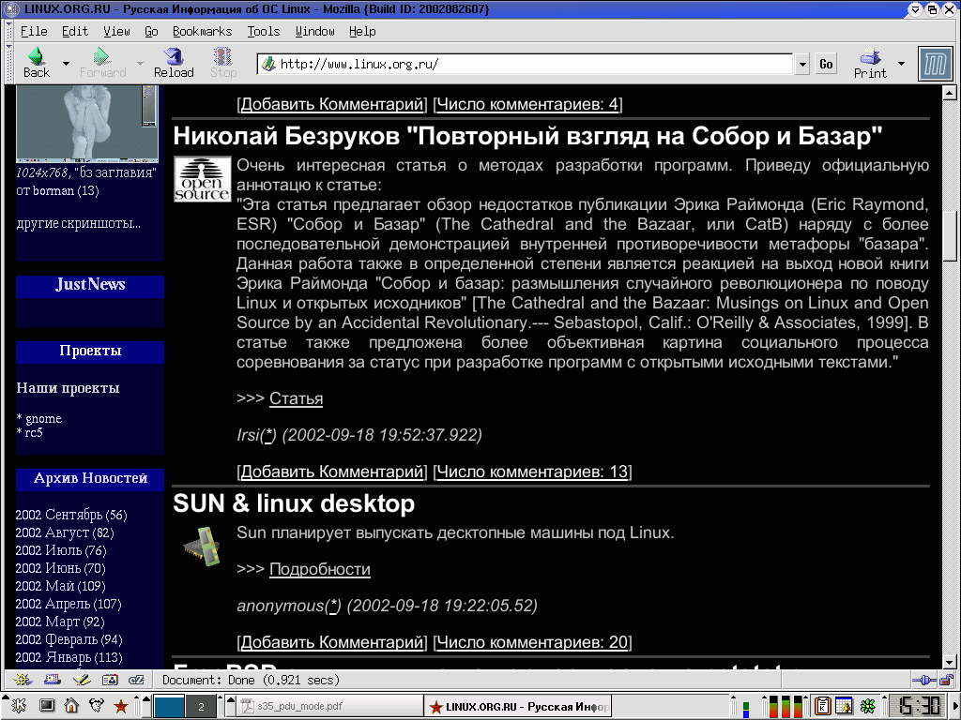Screen dimensions: 961x720
Task: Expand the panel hide arrow at right edge
Action: (955, 706)
